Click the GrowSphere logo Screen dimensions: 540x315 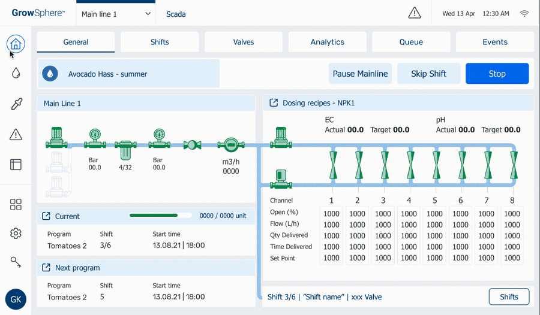pos(38,13)
